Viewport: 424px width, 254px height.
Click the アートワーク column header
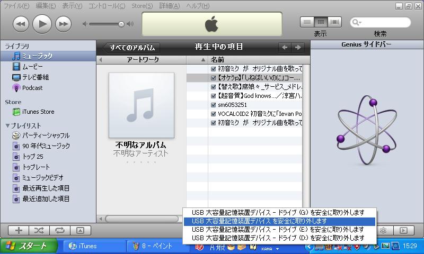[143, 60]
